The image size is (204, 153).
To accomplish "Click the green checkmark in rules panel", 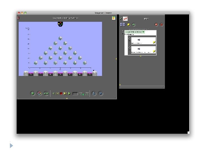I will click(121, 19).
